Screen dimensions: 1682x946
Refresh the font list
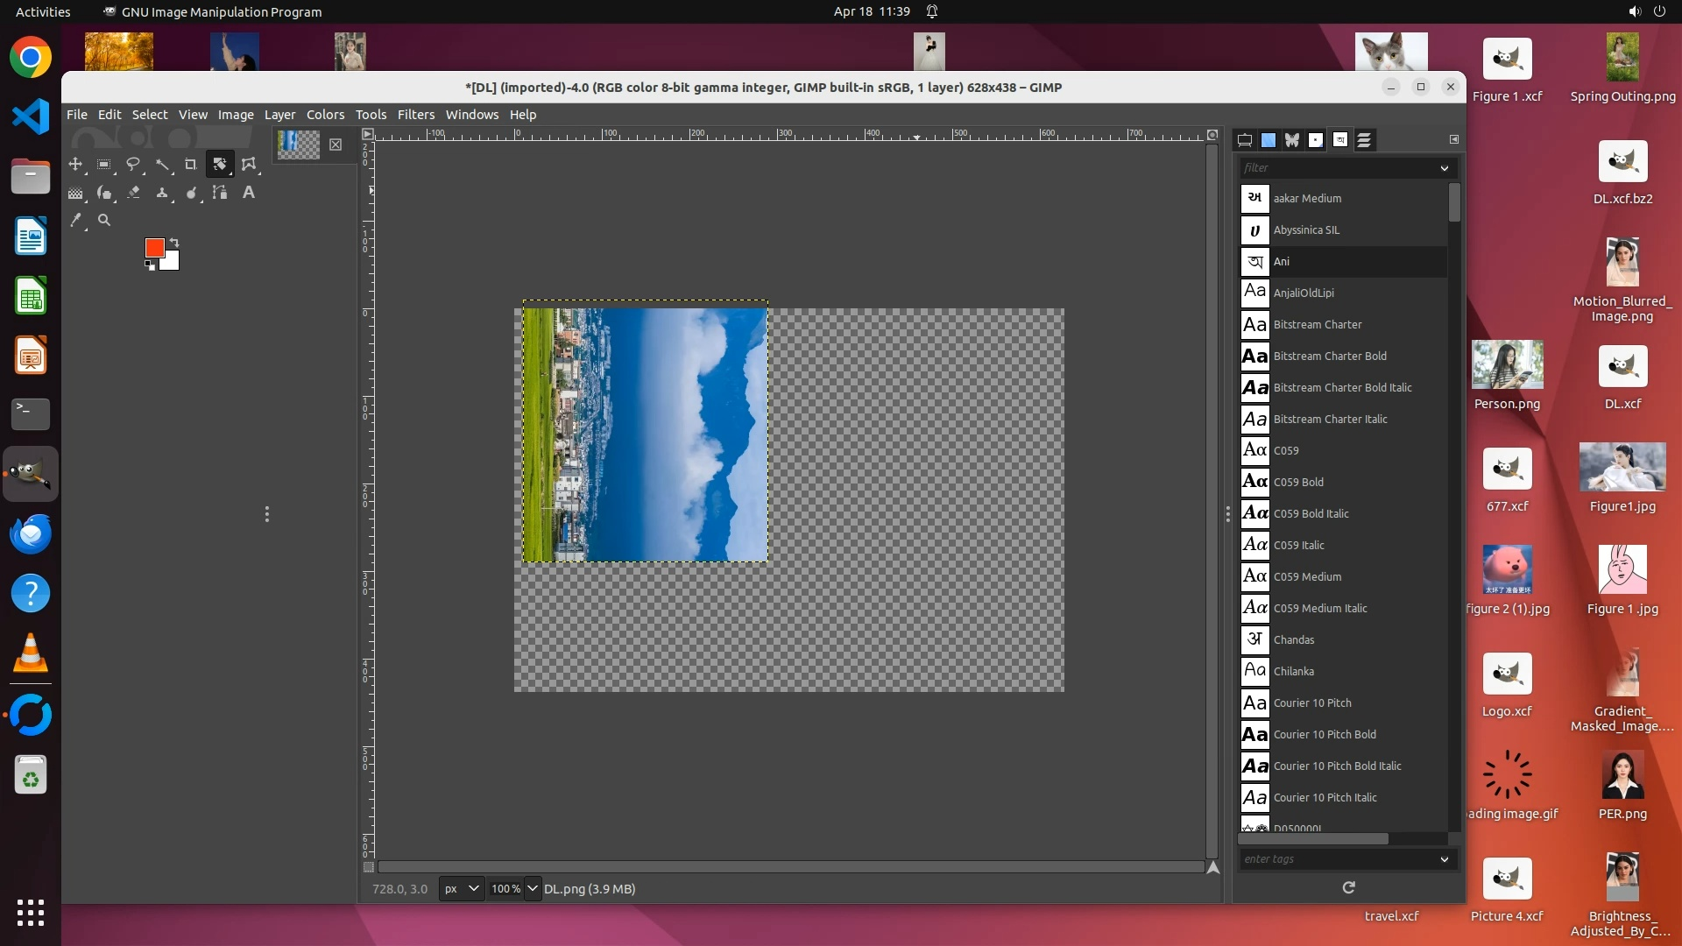(x=1348, y=887)
